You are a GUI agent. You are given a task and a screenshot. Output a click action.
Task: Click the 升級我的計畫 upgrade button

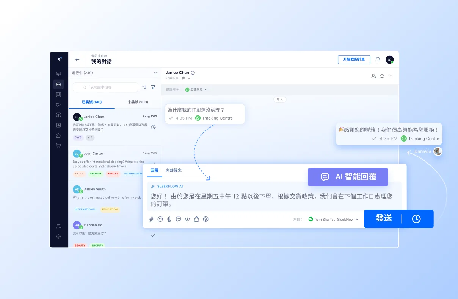[354, 59]
